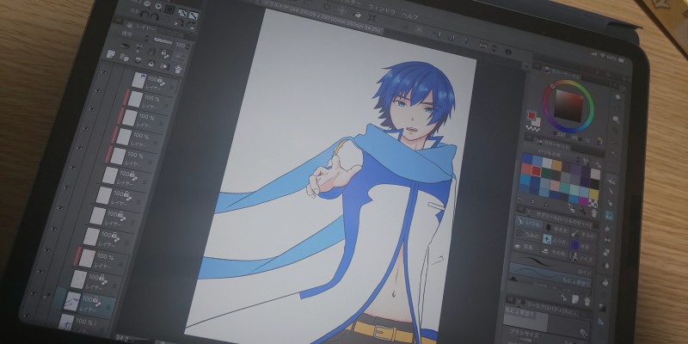Delete color using the color set trash icon
Screen dimensions: 688x344
(x=594, y=212)
